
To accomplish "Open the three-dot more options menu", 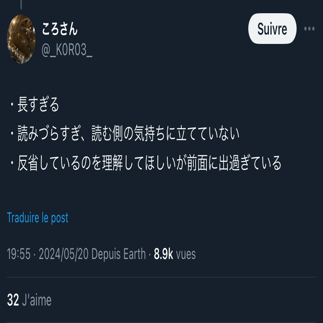I will tap(309, 29).
